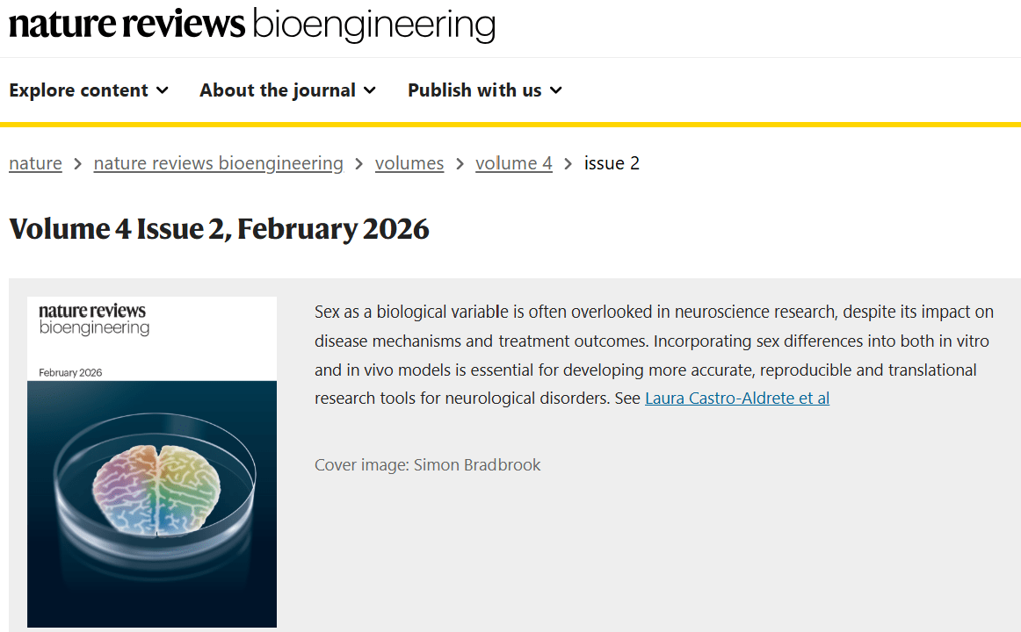1021x632 pixels.
Task: Open the Publish with us menu label
Action: 474,90
